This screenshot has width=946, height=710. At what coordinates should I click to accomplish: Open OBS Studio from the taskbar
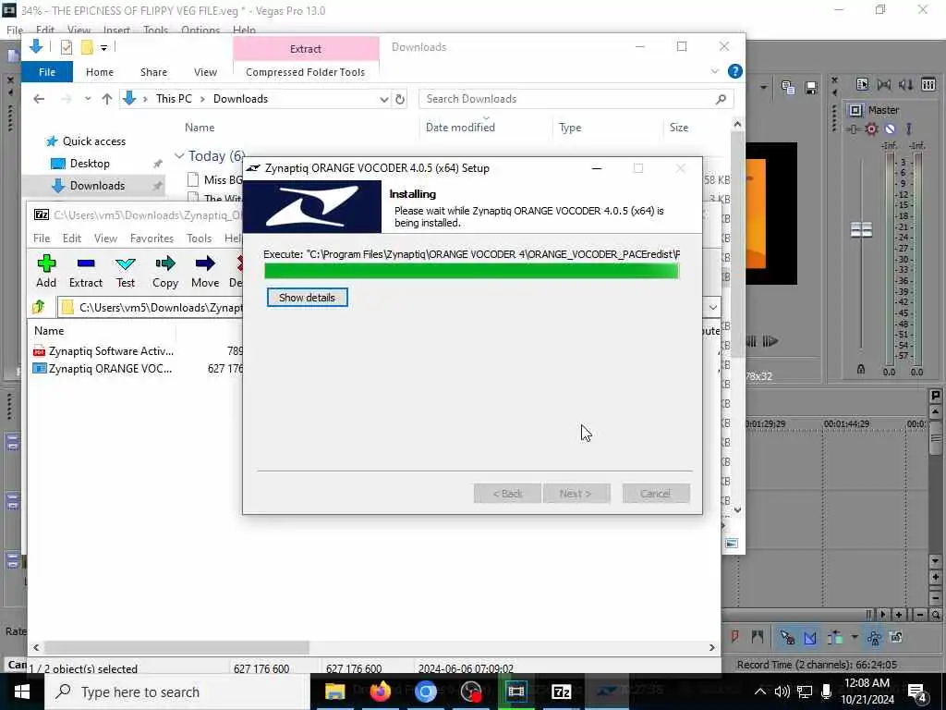coord(471,692)
